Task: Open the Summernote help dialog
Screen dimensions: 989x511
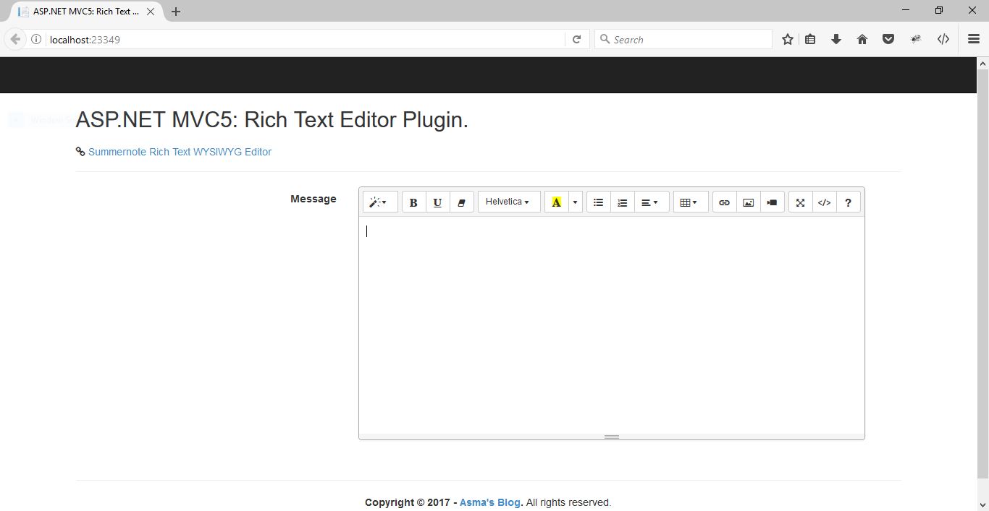Action: coord(848,202)
